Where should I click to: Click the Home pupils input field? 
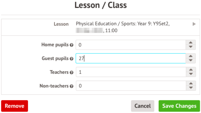coord(131,45)
